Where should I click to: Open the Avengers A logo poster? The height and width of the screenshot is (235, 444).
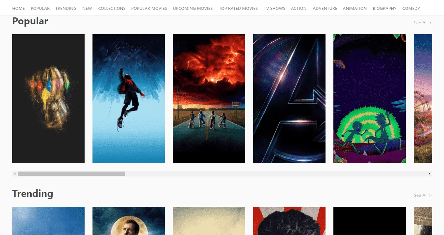289,99
